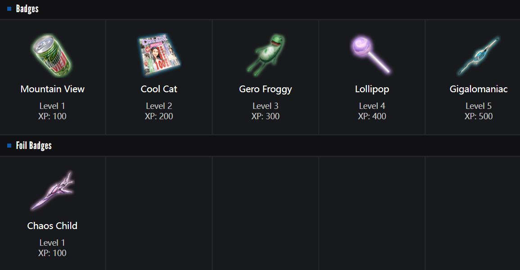Click the Lollipop badge title text
This screenshot has width=520, height=270.
(372, 89)
